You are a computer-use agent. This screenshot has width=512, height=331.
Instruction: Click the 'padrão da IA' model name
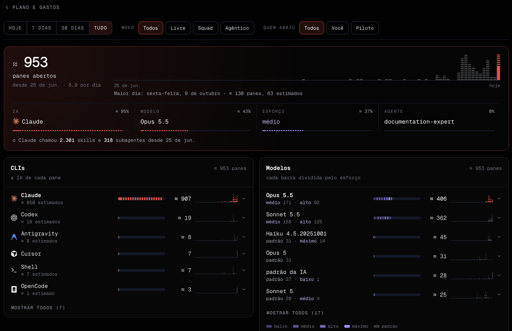click(286, 272)
